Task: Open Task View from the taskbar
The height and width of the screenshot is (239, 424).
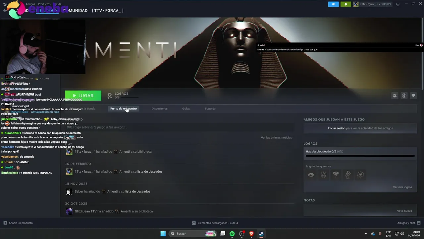Action: pos(223,234)
